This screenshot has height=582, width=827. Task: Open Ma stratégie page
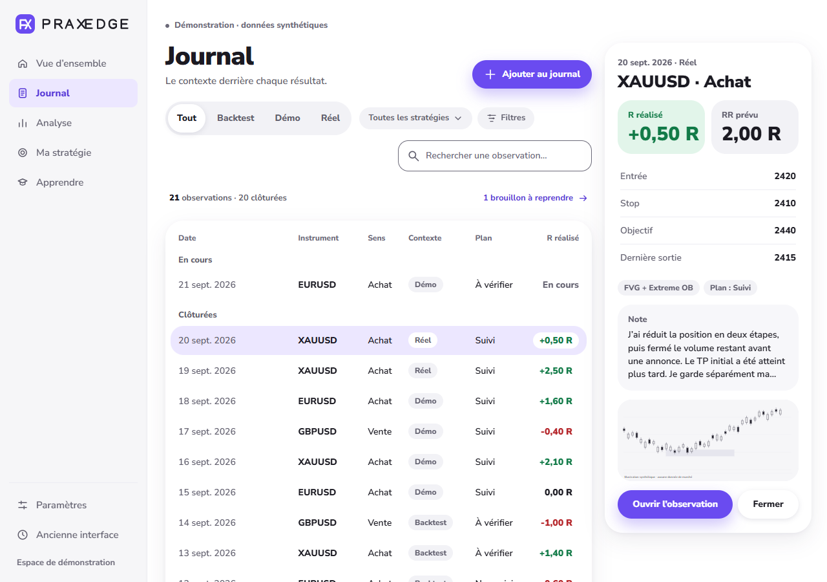click(73, 153)
